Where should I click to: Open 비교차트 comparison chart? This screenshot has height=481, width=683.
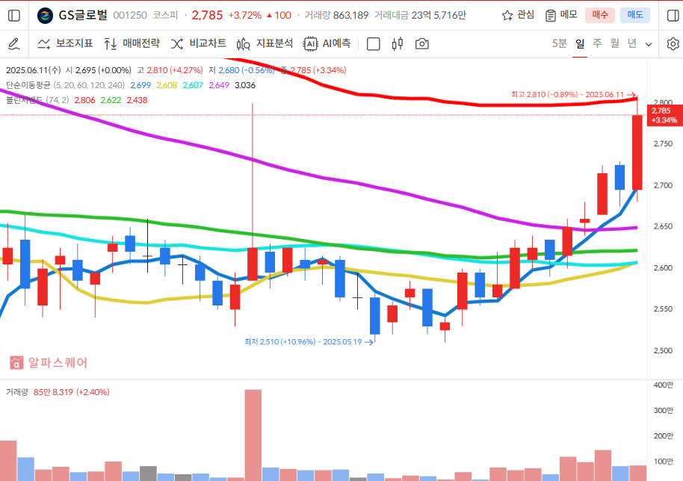[199, 43]
